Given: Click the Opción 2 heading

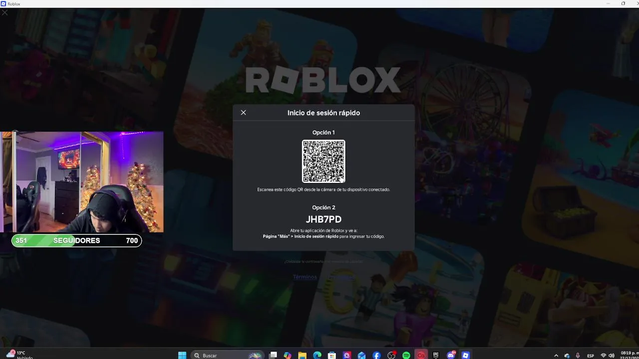Looking at the screenshot, I should click(323, 207).
